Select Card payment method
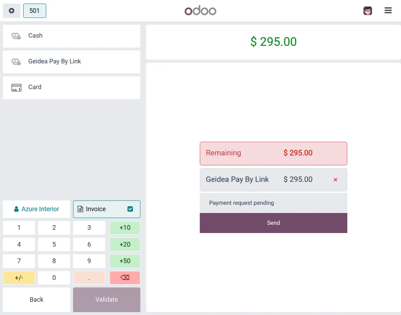The height and width of the screenshot is (315, 401). coord(72,87)
